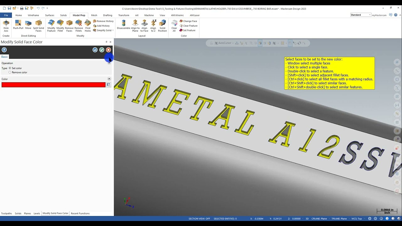Cancel with the red X button
Image resolution: width=402 pixels, height=226 pixels.
(108, 50)
